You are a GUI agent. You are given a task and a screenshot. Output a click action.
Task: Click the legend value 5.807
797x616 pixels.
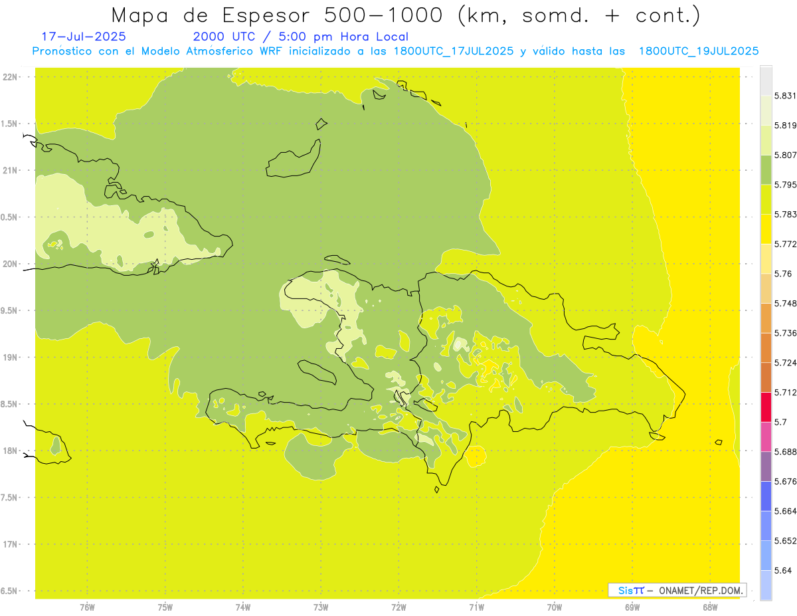click(x=786, y=155)
